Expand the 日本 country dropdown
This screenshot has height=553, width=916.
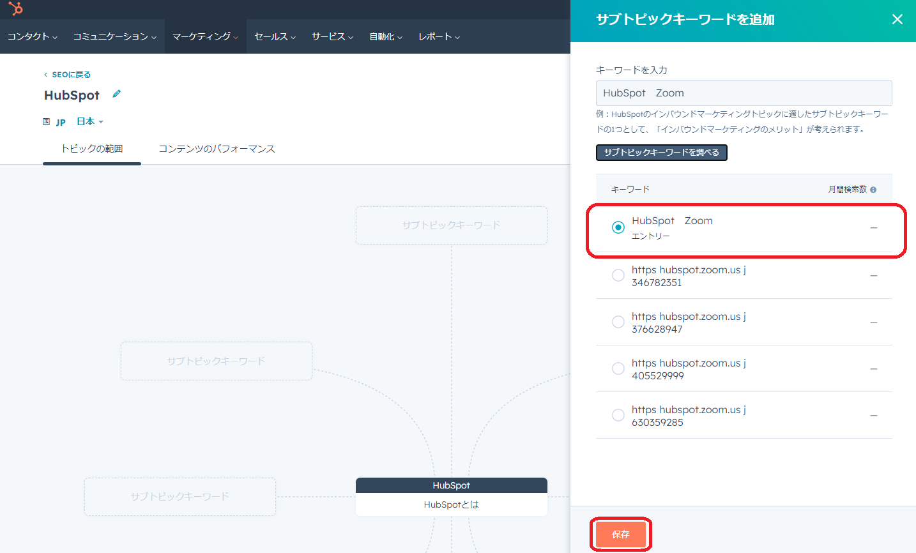tap(89, 121)
